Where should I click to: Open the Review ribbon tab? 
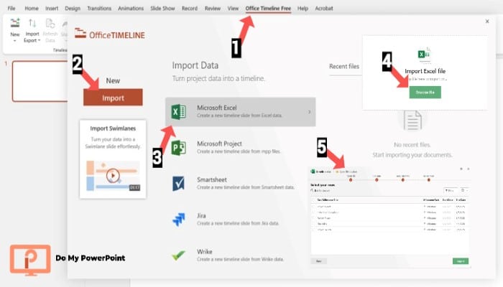tap(213, 9)
